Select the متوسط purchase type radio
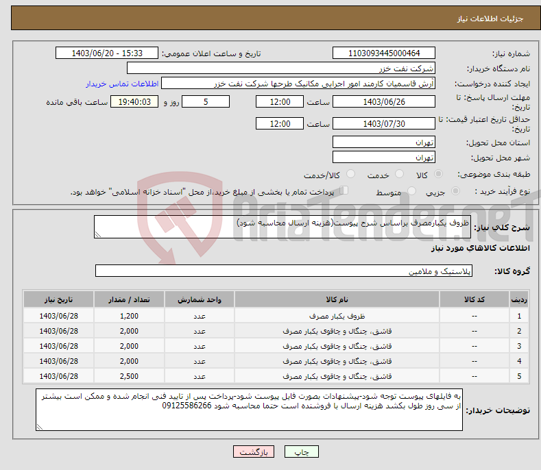 (411, 190)
